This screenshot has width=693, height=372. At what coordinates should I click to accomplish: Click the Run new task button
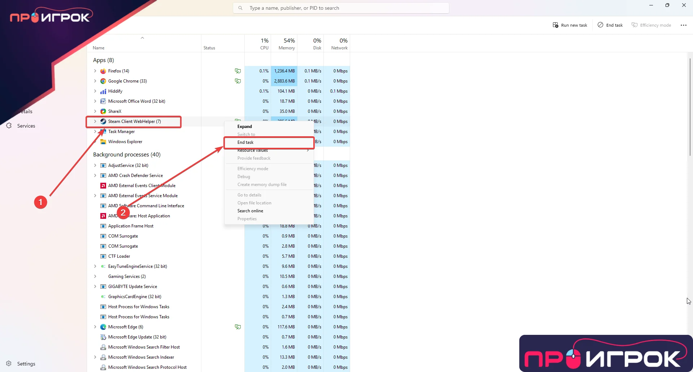570,25
